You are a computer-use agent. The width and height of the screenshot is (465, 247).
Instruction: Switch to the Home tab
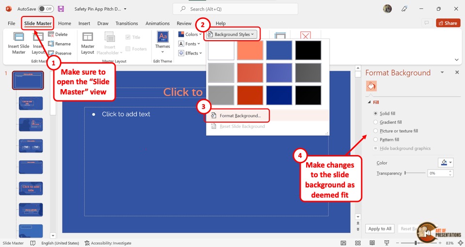point(64,23)
